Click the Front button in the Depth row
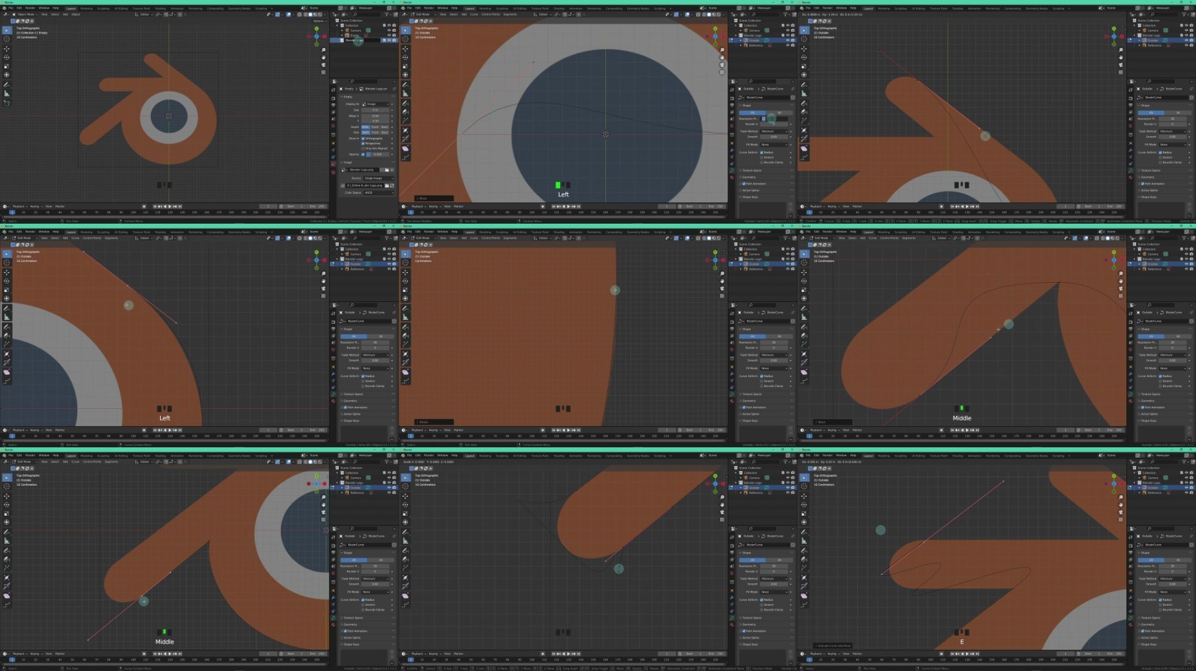The image size is (1196, 671). 375,127
